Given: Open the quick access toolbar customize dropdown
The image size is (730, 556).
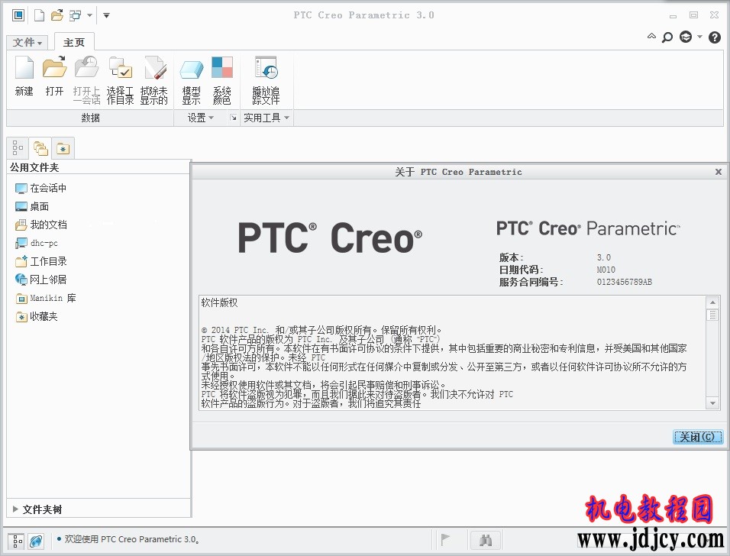Looking at the screenshot, I should 106,15.
